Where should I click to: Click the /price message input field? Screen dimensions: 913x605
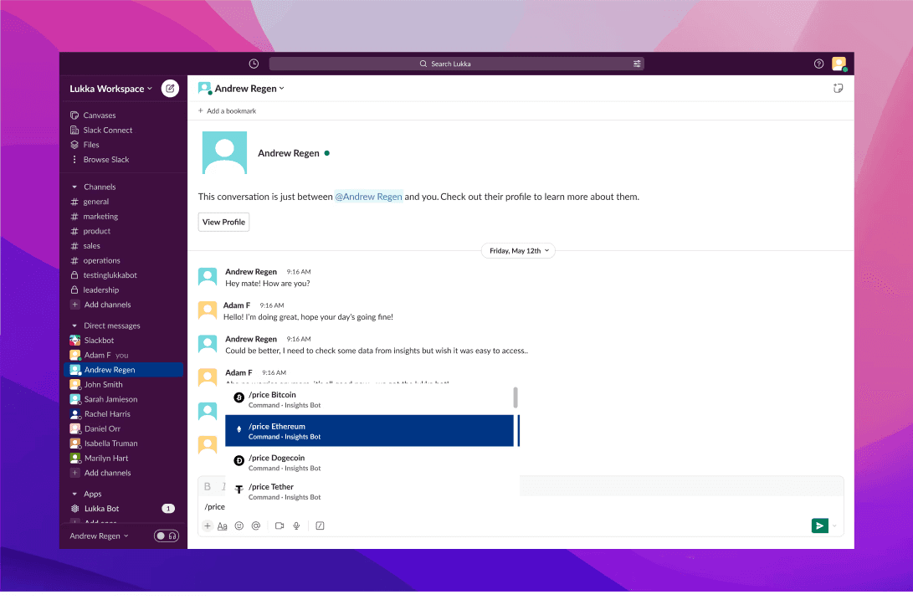tap(521, 506)
